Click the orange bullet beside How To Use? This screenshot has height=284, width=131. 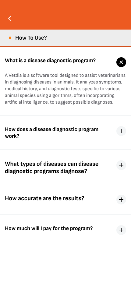click(10, 38)
